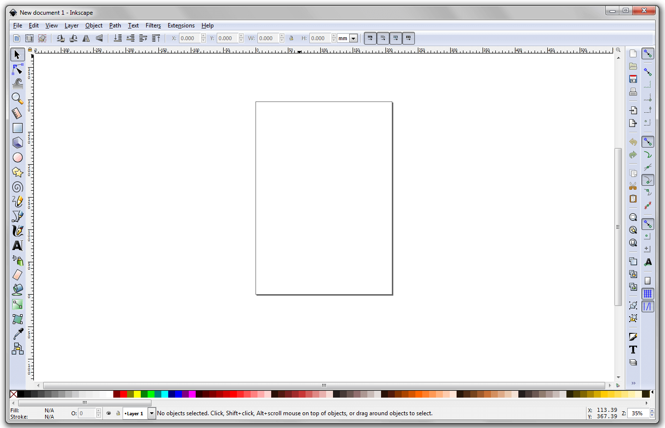Toggle scale rounded corners option
The width and height of the screenshot is (665, 428).
pos(383,38)
